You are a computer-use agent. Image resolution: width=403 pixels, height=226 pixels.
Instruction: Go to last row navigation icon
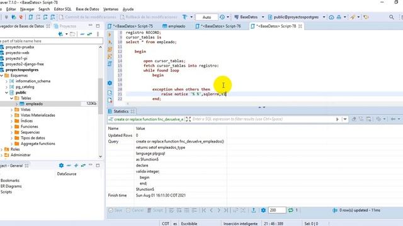[x=225, y=210]
